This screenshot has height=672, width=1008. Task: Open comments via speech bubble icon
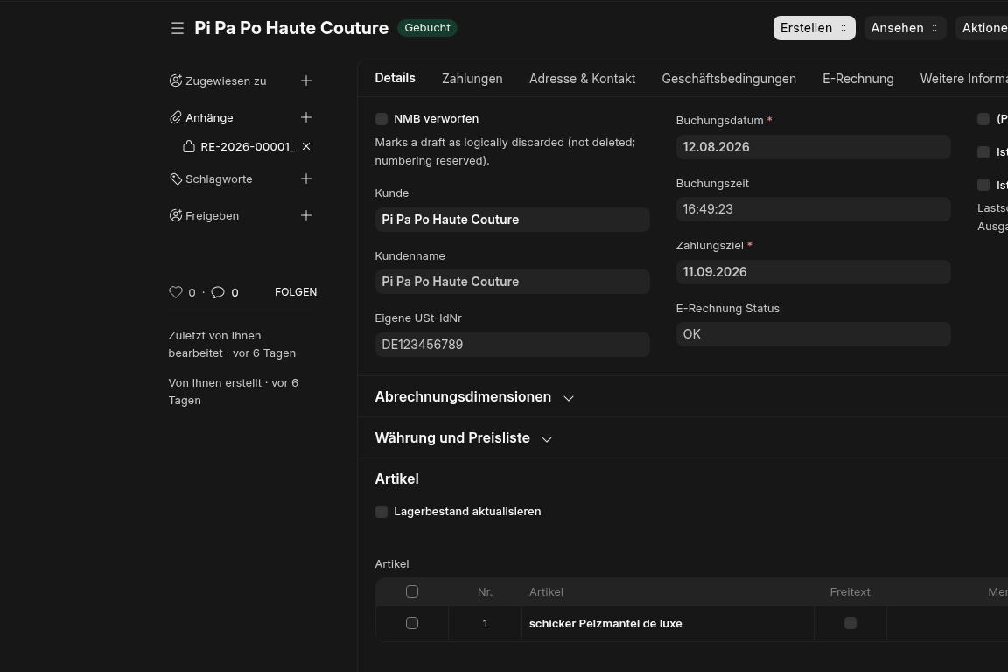click(x=218, y=292)
